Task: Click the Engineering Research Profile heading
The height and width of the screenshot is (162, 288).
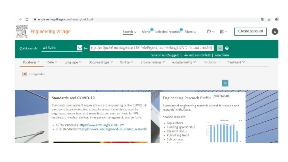Action: (x=187, y=98)
